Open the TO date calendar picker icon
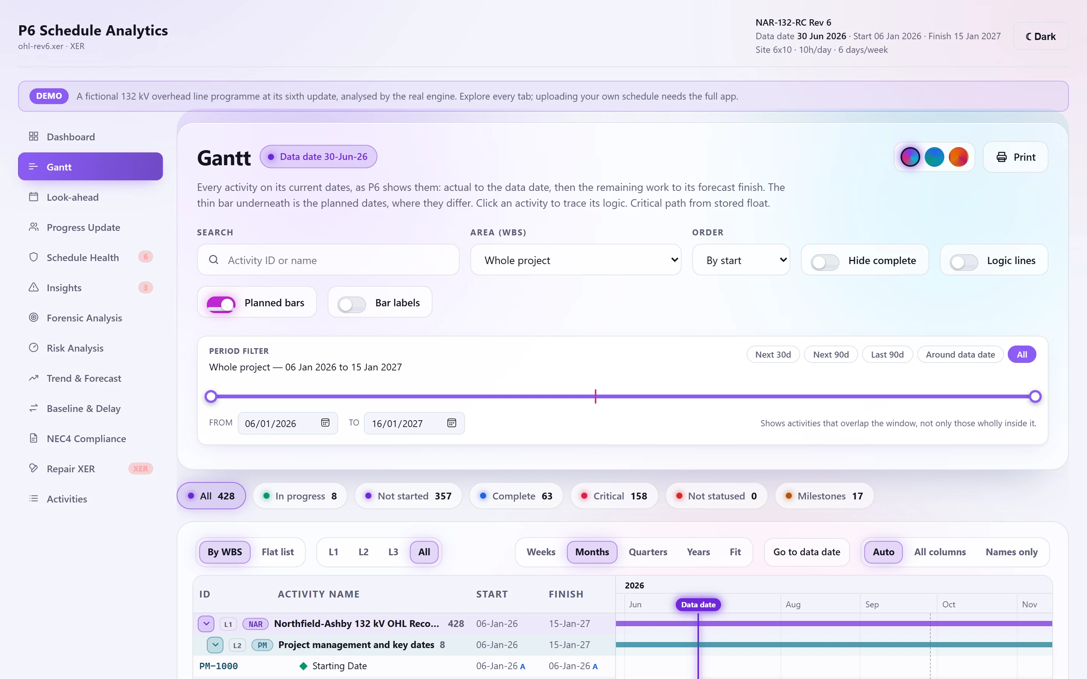 (x=452, y=422)
